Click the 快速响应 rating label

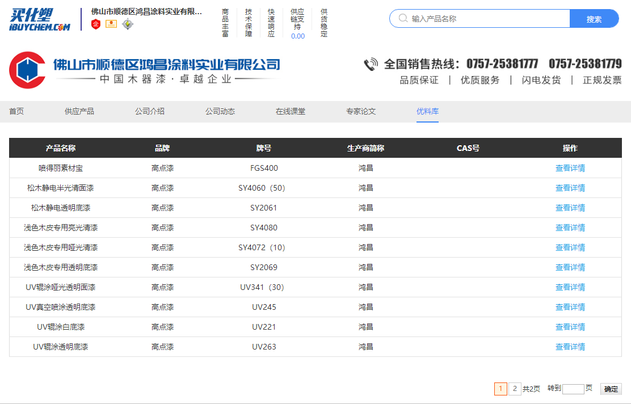coord(271,23)
